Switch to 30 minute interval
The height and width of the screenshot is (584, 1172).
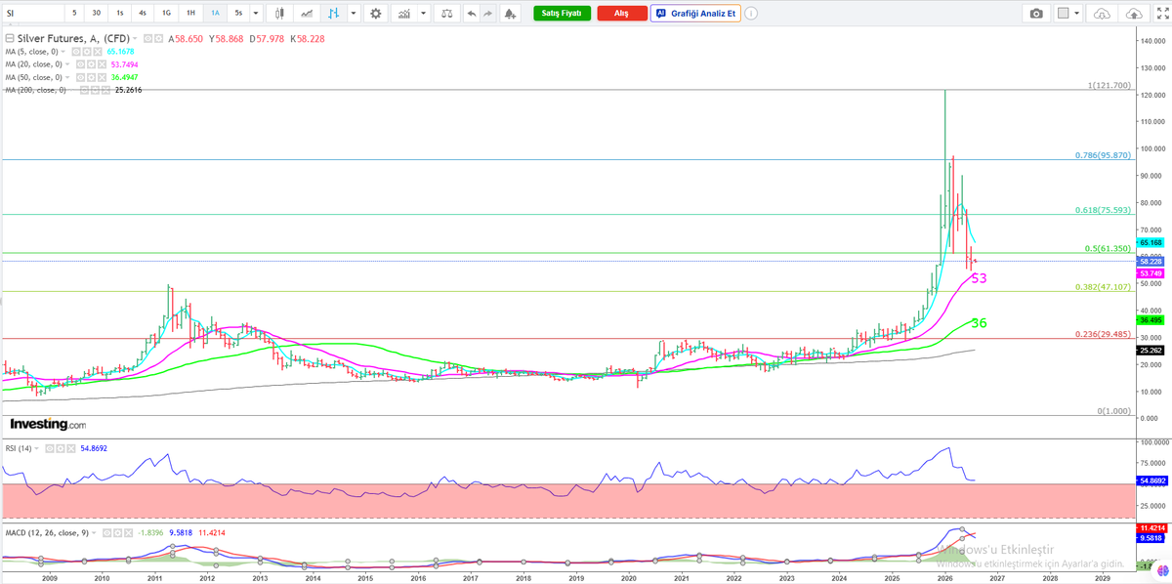97,14
